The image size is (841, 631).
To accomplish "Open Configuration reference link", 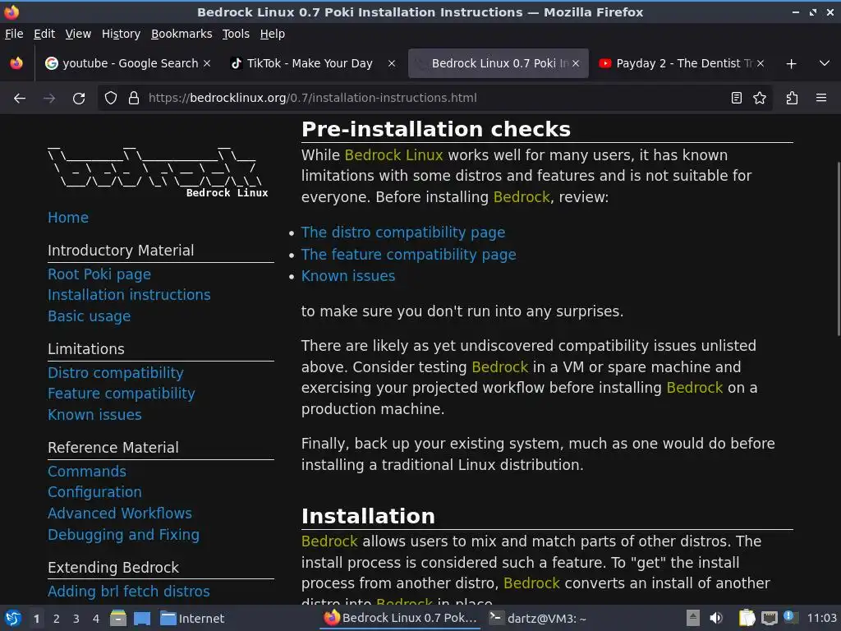I will click(94, 492).
